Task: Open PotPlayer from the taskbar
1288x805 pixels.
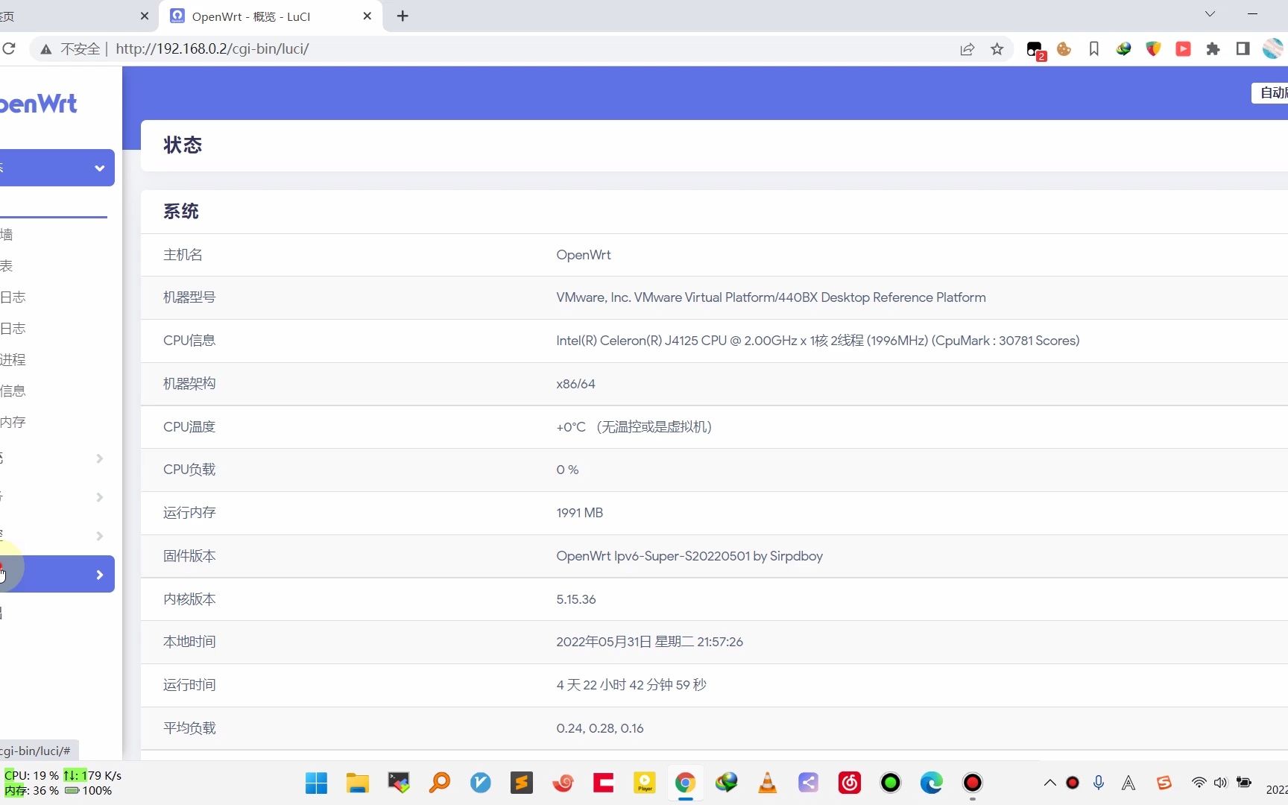Action: [644, 783]
